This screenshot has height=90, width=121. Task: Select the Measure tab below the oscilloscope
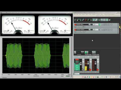click(5, 77)
